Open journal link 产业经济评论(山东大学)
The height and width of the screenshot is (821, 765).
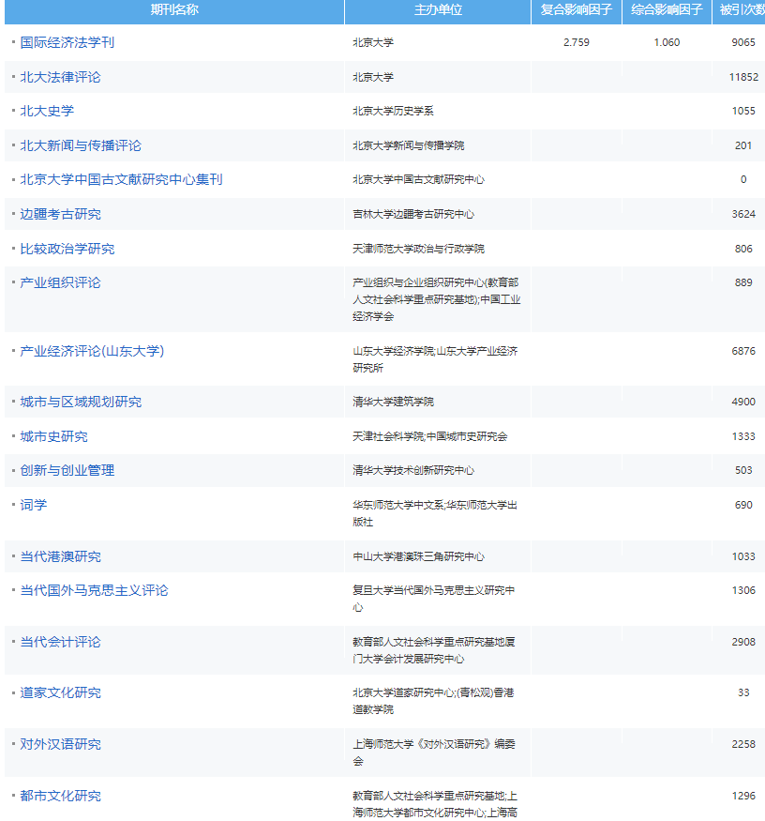point(92,351)
